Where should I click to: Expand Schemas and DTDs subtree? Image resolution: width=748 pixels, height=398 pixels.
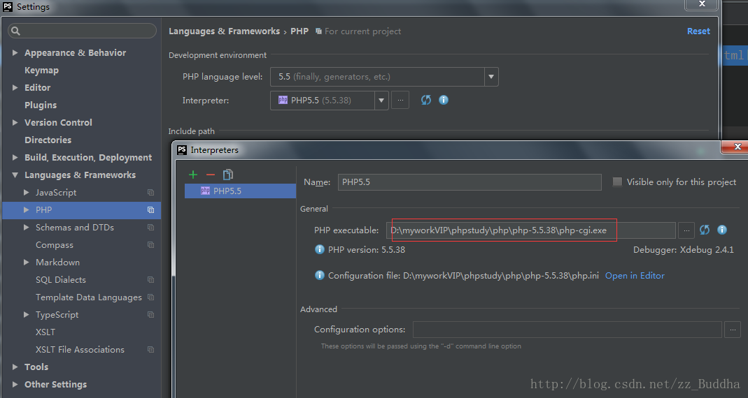point(26,228)
